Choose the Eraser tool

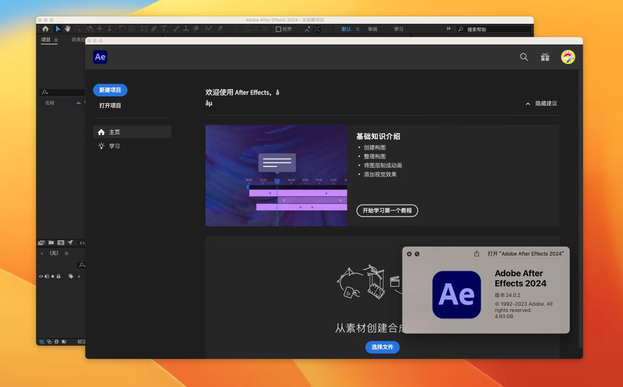pos(196,29)
